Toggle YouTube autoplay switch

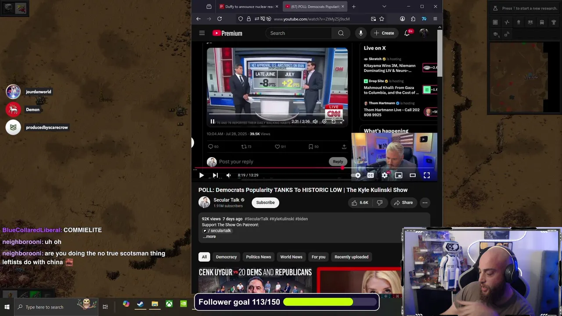point(357,175)
